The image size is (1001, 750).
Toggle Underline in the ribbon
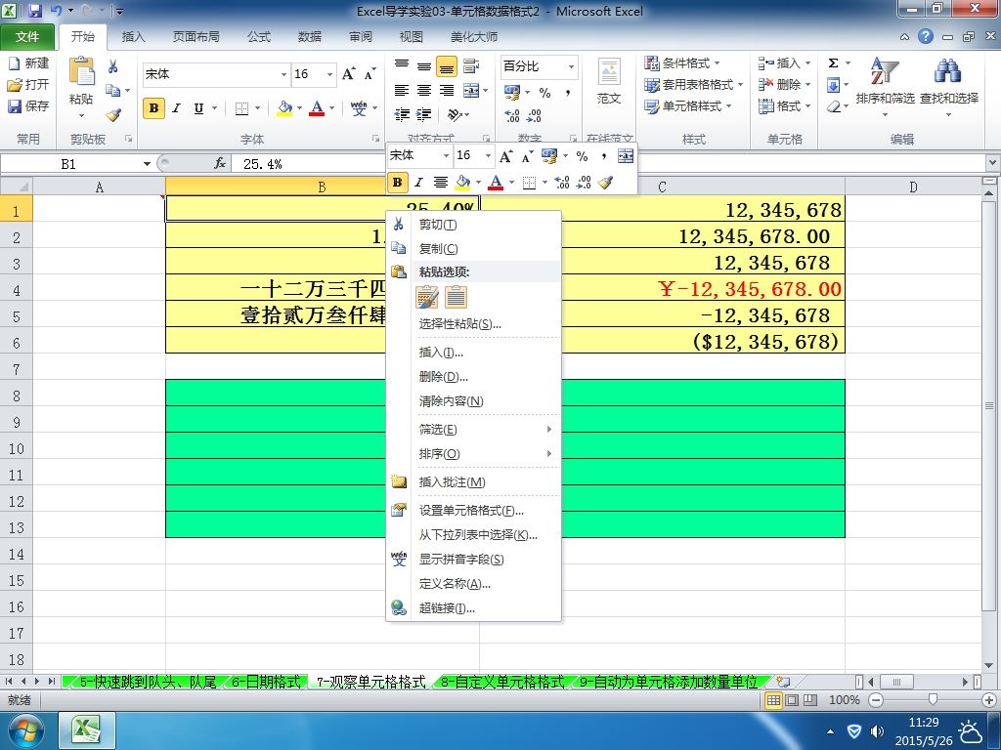[x=198, y=108]
